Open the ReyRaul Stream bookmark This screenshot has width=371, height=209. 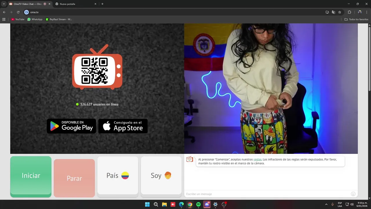click(59, 19)
